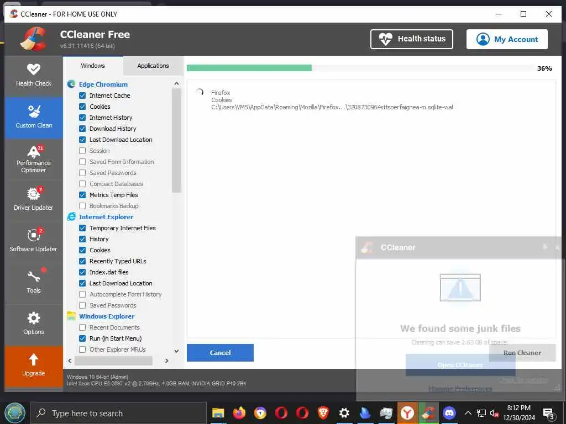Click the Windows Explorer section header

107,316
